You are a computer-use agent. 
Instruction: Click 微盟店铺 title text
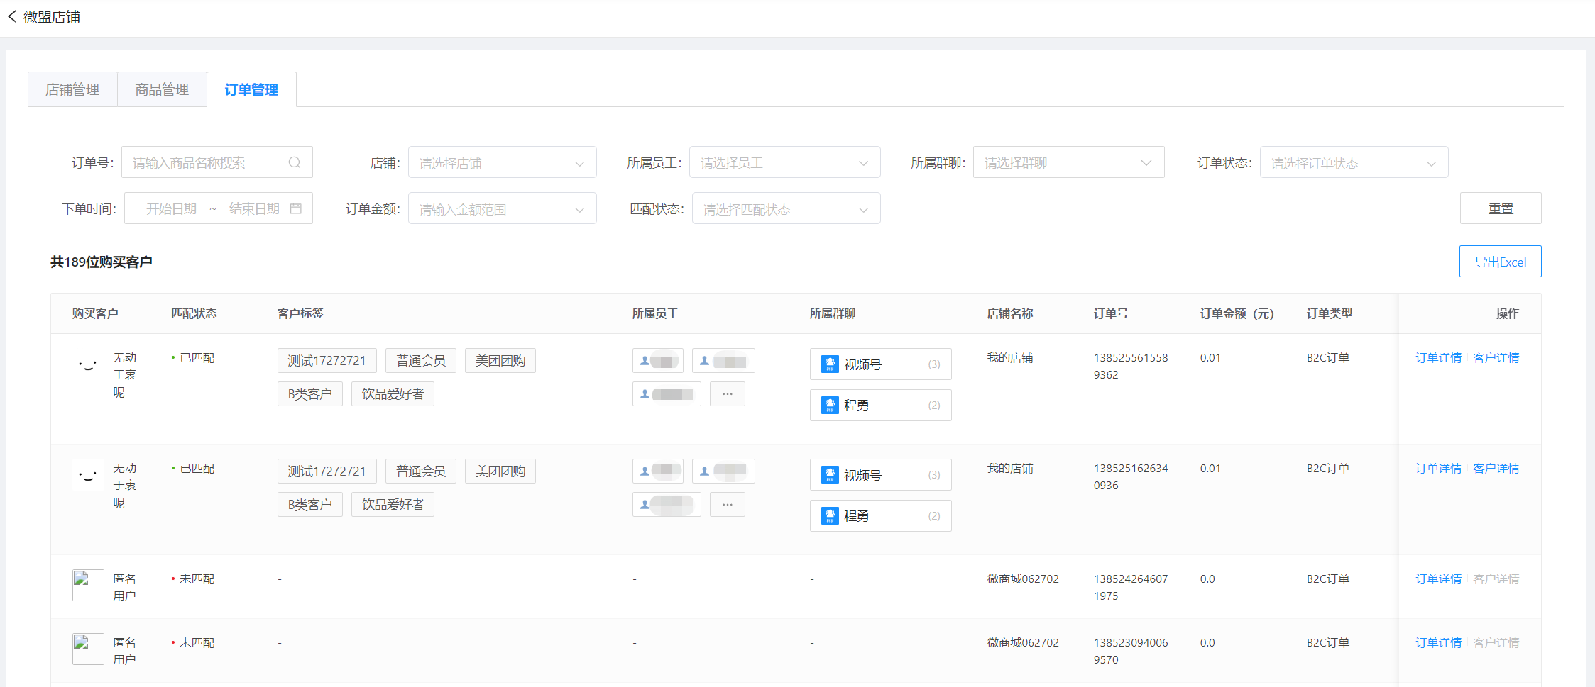point(52,17)
